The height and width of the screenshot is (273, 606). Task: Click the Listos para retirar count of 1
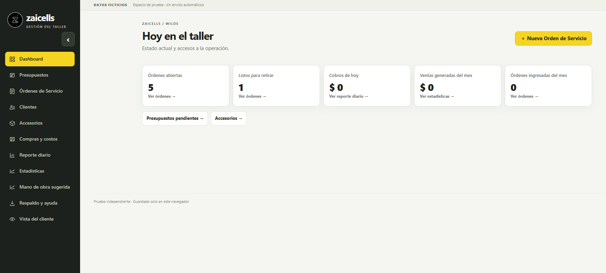coord(241,87)
